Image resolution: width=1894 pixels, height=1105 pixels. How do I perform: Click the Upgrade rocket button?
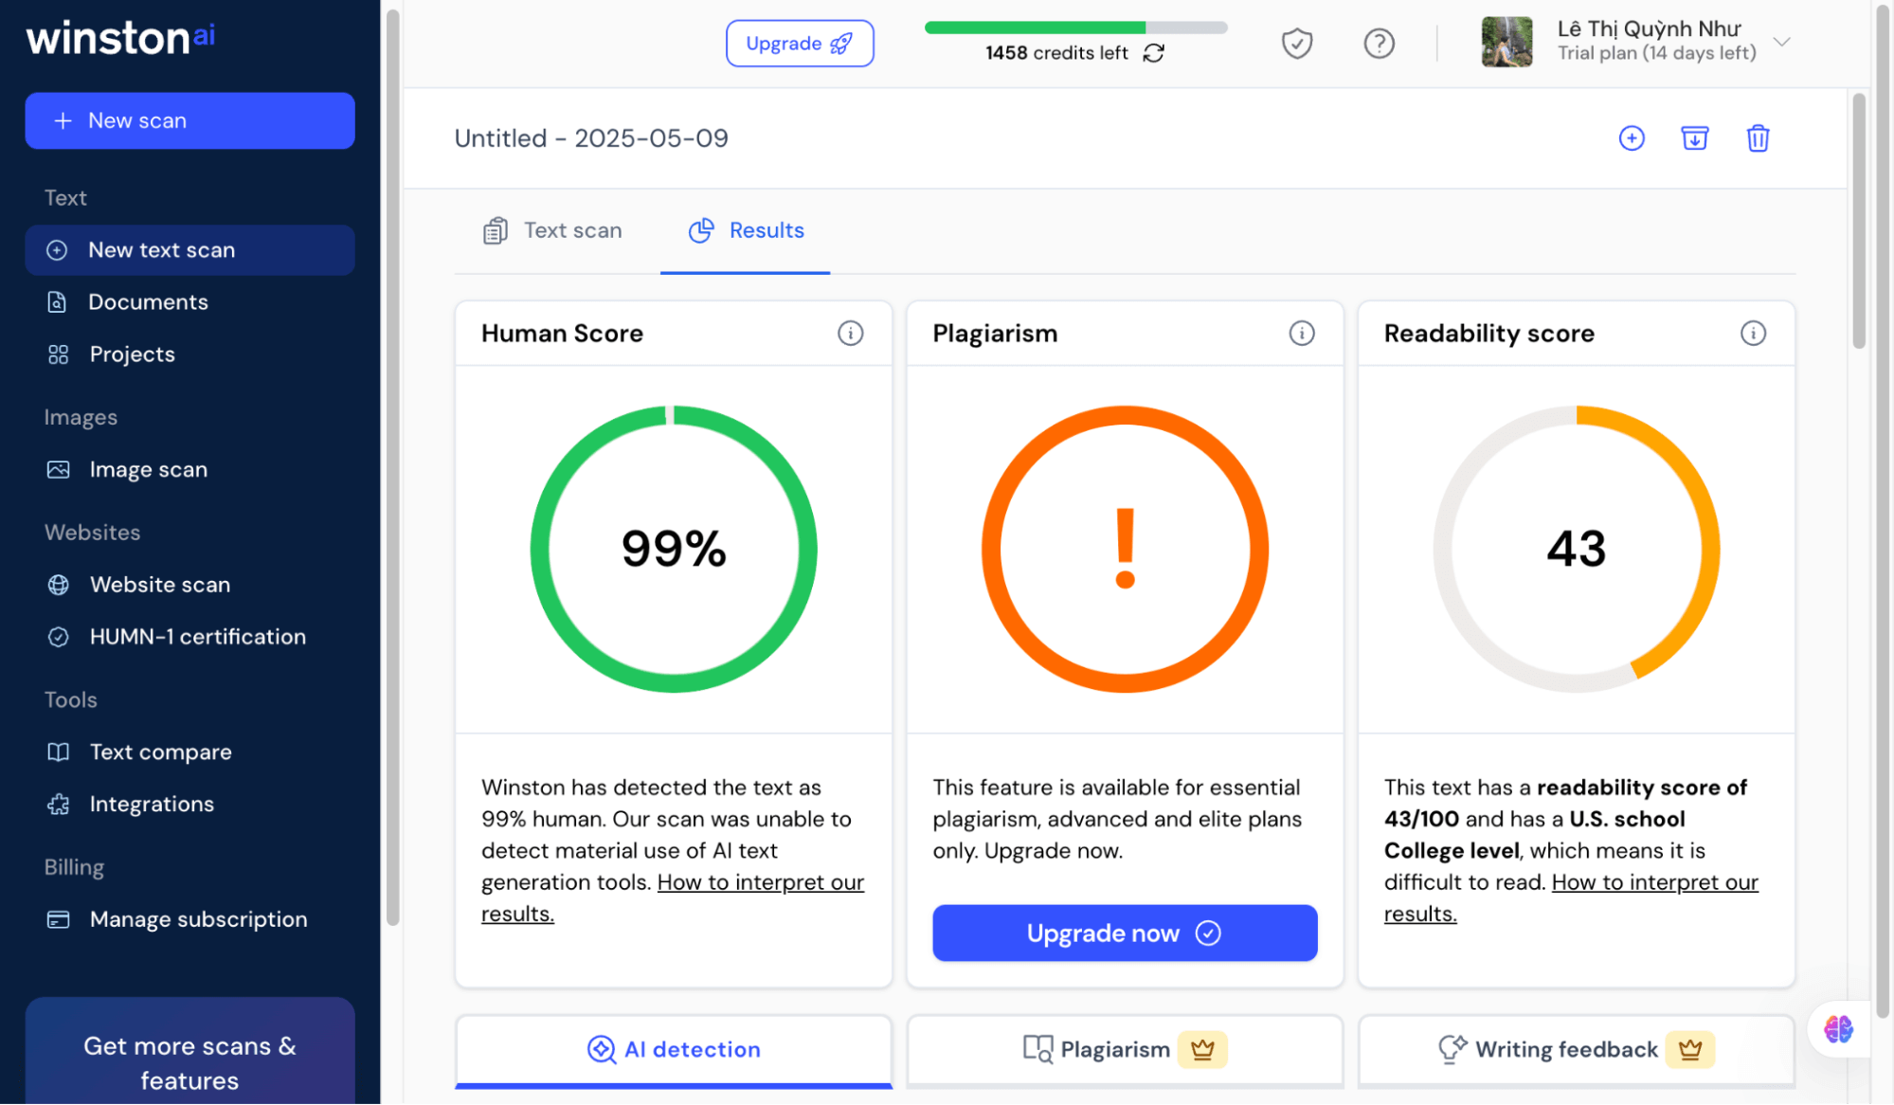click(x=800, y=44)
